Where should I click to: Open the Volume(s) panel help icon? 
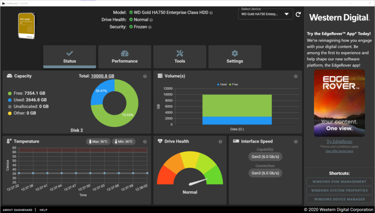click(296, 76)
